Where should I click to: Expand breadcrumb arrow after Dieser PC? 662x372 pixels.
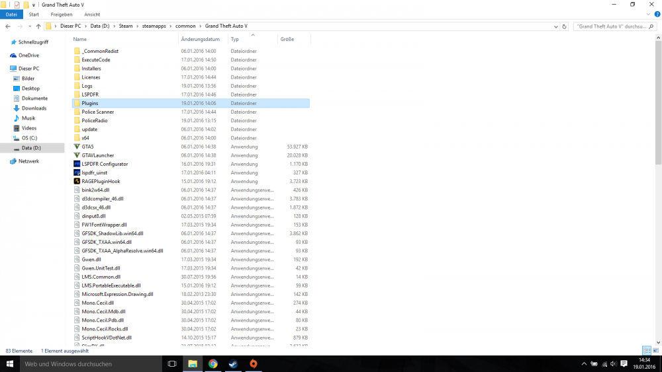[x=85, y=26]
